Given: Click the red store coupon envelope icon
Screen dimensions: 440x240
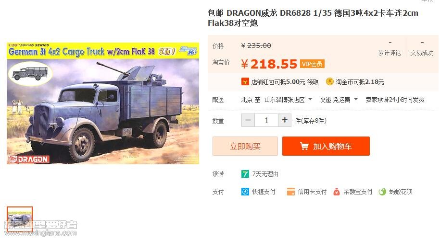Looking at the screenshot, I should pyautogui.click(x=245, y=82).
